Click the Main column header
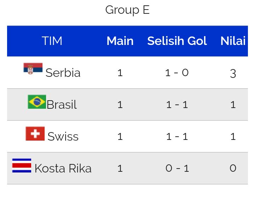The height and width of the screenshot is (204, 255). click(120, 41)
